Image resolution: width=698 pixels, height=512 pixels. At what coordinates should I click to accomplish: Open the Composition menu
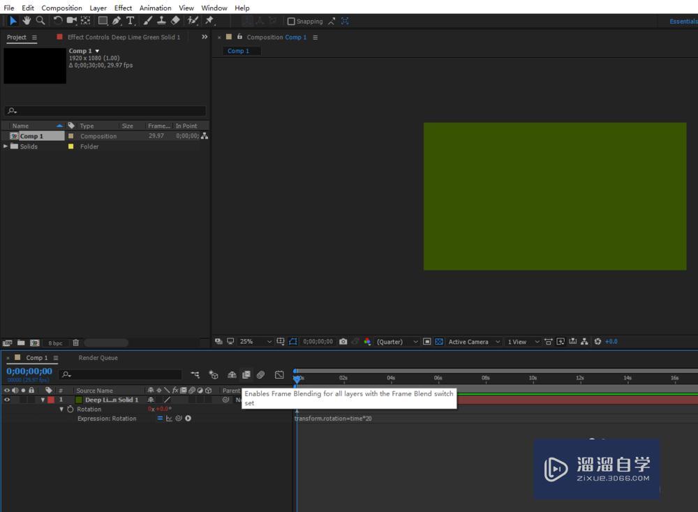coord(61,8)
